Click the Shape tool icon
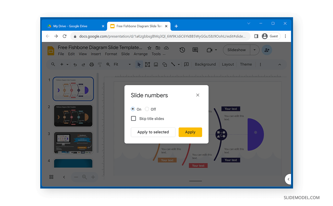 pyautogui.click(x=165, y=64)
